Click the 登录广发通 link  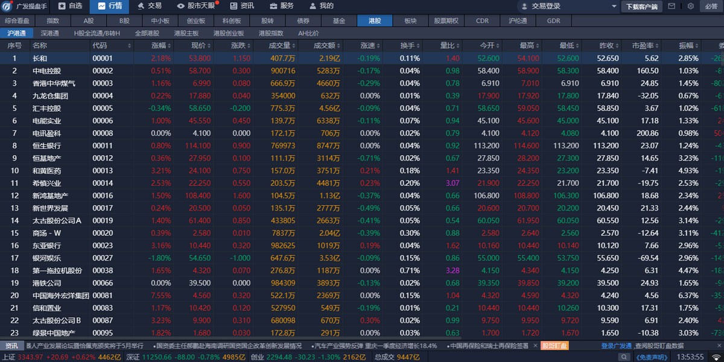[616, 346]
